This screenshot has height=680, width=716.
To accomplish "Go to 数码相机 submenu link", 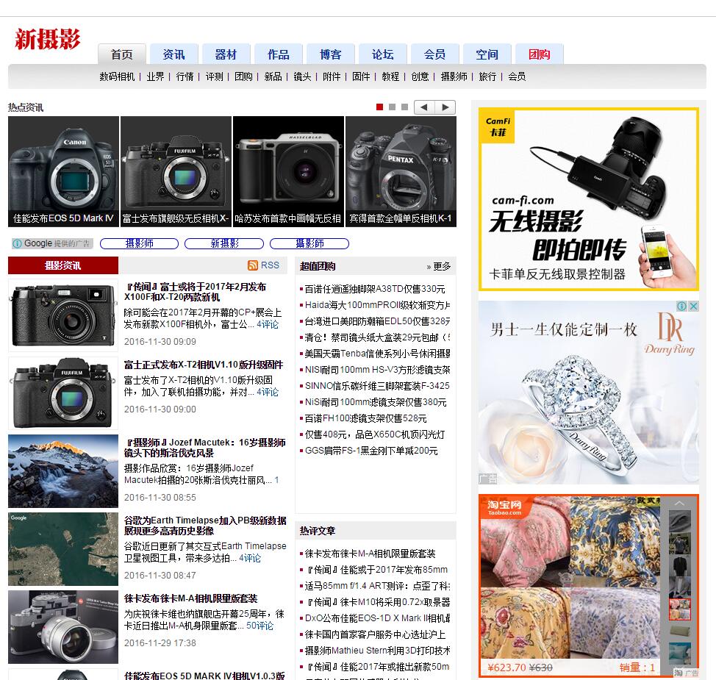I will pos(118,76).
